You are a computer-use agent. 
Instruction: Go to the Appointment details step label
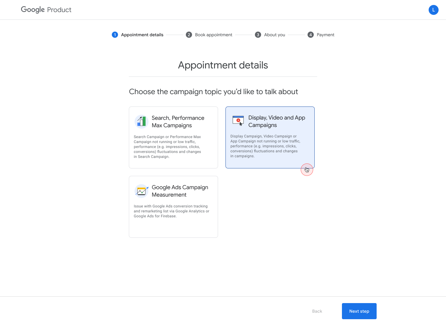pos(142,35)
